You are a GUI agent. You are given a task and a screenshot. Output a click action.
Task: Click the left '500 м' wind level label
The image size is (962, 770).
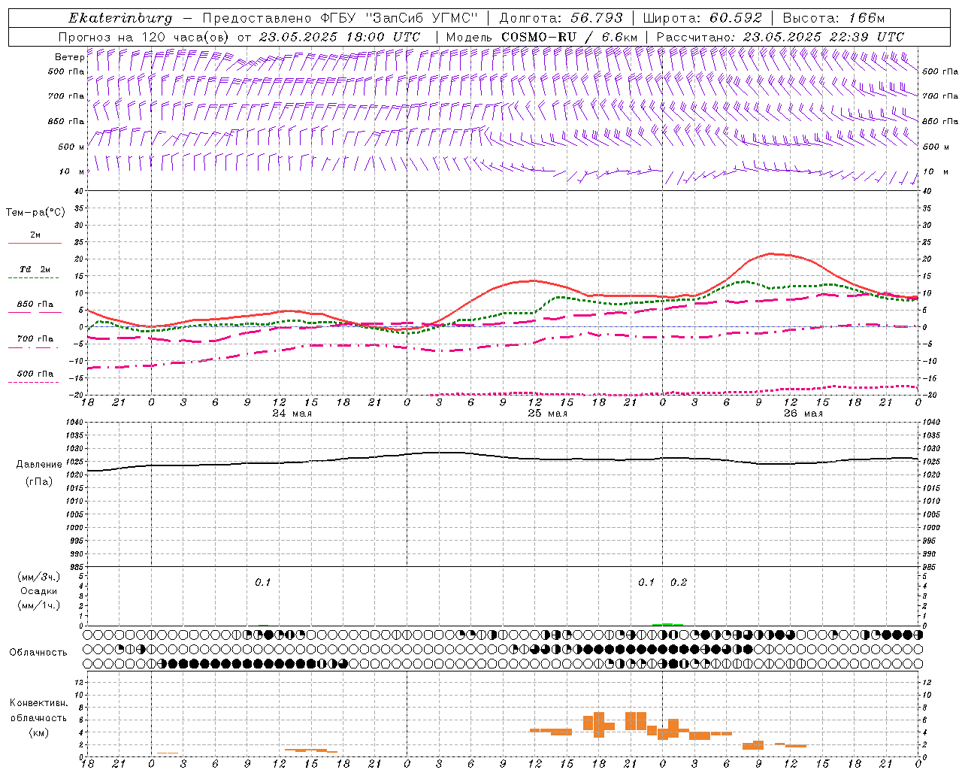coord(71,147)
